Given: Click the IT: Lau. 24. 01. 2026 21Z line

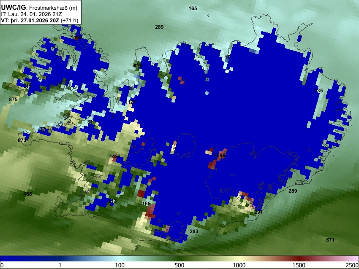Looking at the screenshot, I should (31, 14).
